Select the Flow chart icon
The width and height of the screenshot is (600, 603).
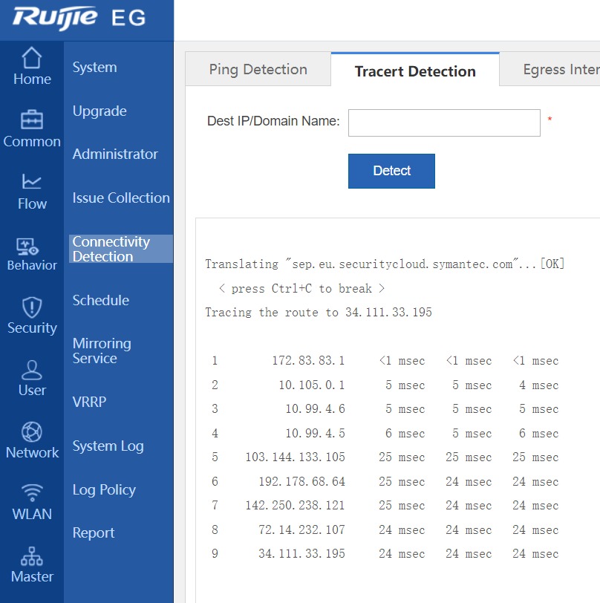tap(31, 182)
